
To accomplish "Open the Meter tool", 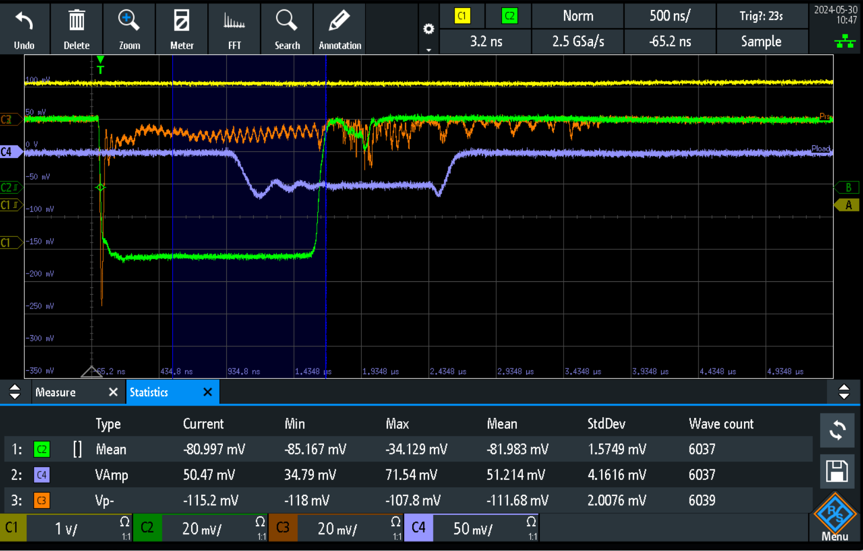I will (182, 29).
